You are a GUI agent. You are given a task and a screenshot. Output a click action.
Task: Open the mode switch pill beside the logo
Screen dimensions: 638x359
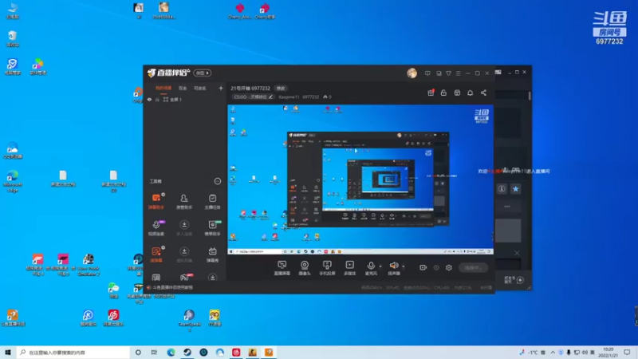(203, 73)
